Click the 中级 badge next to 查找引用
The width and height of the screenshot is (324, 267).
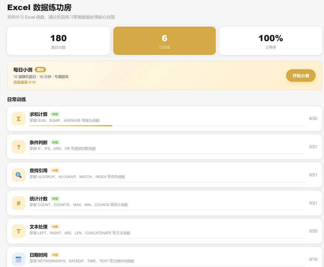[x=55, y=170]
